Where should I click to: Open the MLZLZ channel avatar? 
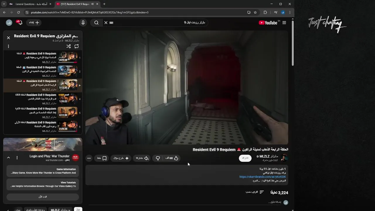[x=284, y=158]
